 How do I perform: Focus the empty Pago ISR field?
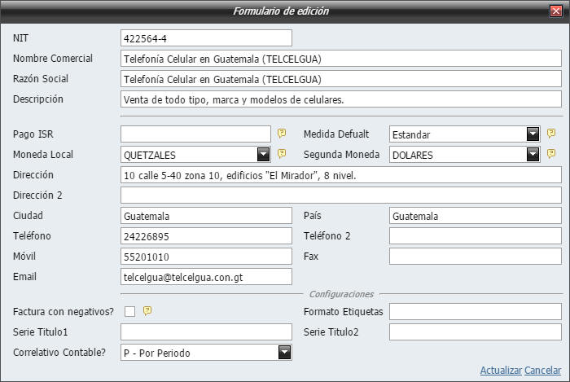pos(195,134)
